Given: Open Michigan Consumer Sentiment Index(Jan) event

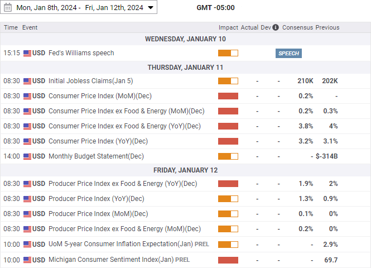Looking at the screenshot, I should [111, 260].
